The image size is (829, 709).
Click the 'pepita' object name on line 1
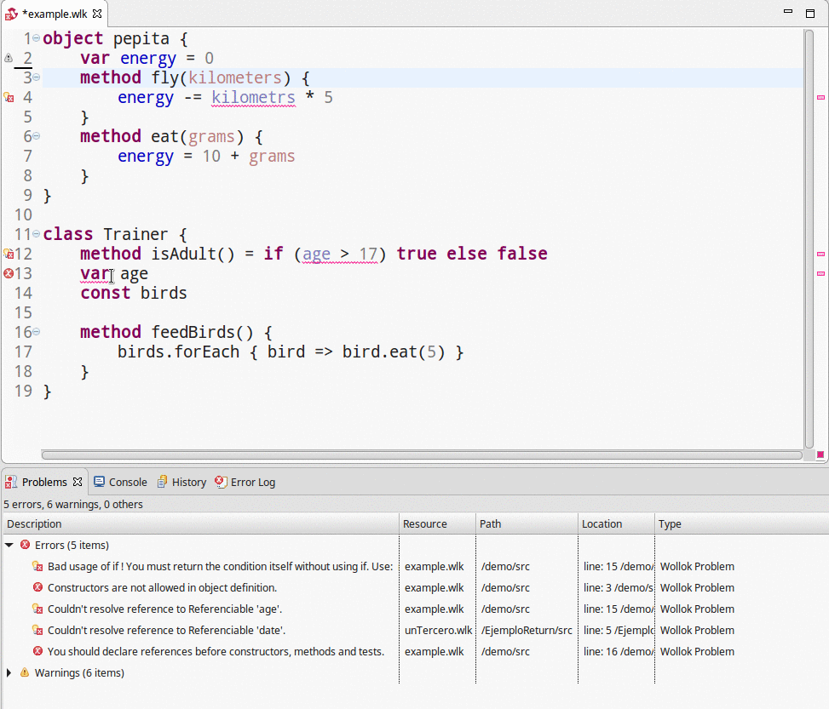tap(141, 38)
